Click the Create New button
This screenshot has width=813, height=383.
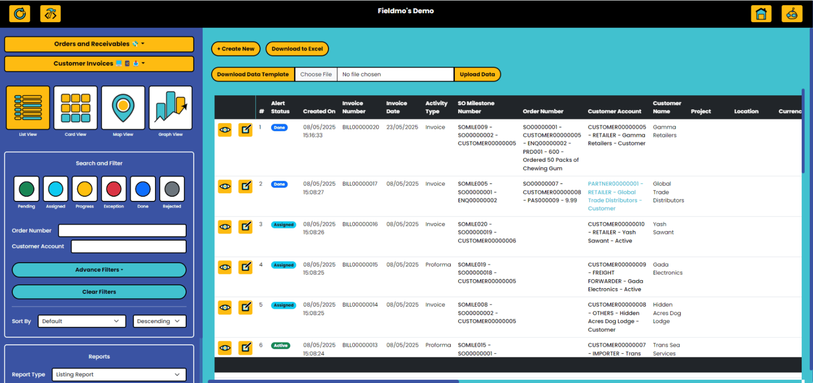[235, 49]
